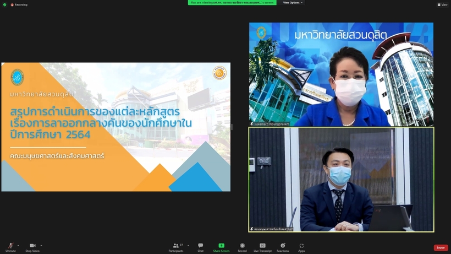
Task: Open the Chat panel
Action: [x=201, y=247]
